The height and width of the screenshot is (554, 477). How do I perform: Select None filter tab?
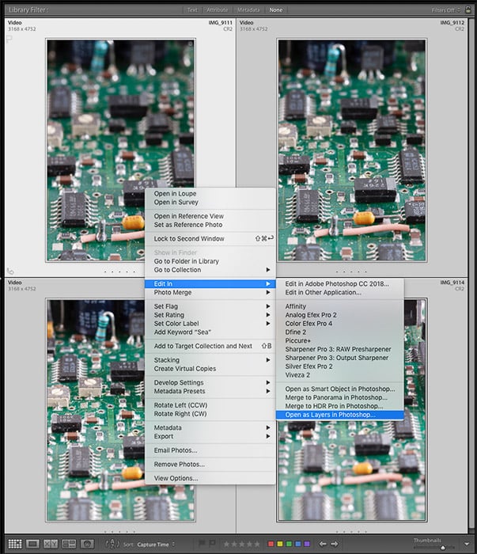(276, 9)
